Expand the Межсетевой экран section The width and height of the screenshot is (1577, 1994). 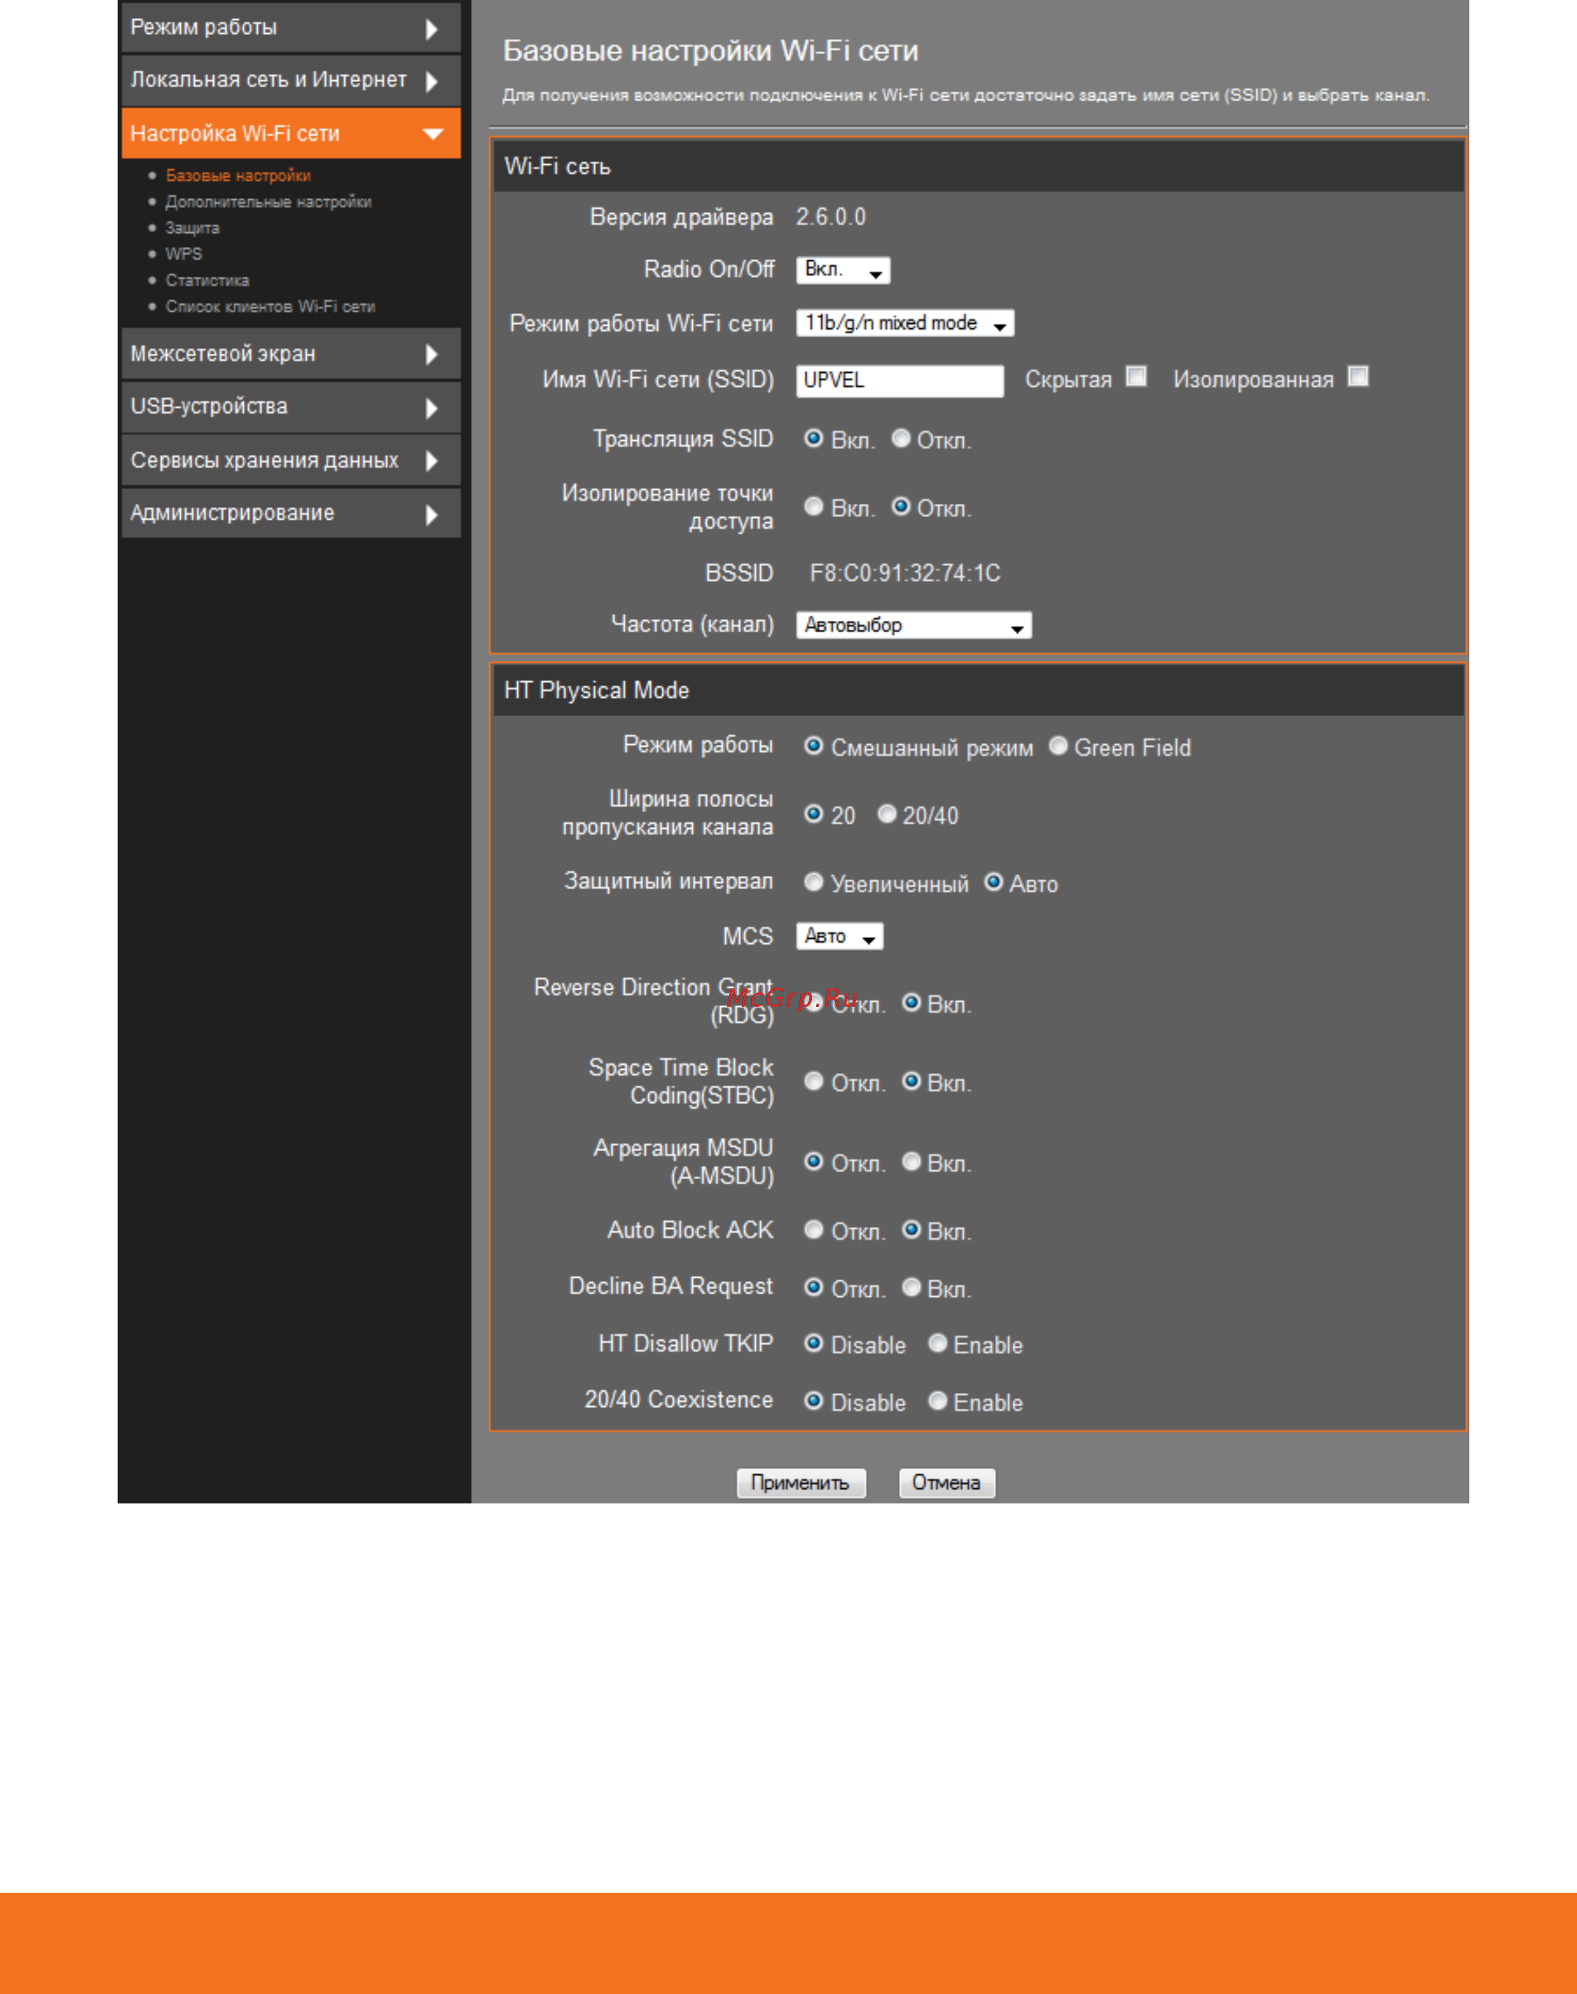click(291, 354)
